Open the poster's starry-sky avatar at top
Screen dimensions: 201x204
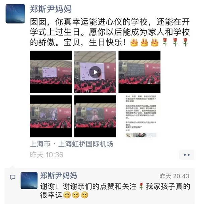tap(15, 14)
